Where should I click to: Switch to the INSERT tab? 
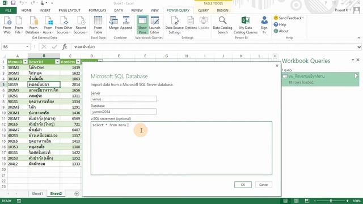[45, 10]
